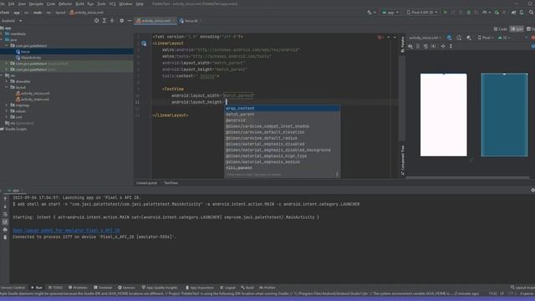This screenshot has height=301, width=535.
Task: Click Collapse All icon in Project panel
Action: click(112, 21)
